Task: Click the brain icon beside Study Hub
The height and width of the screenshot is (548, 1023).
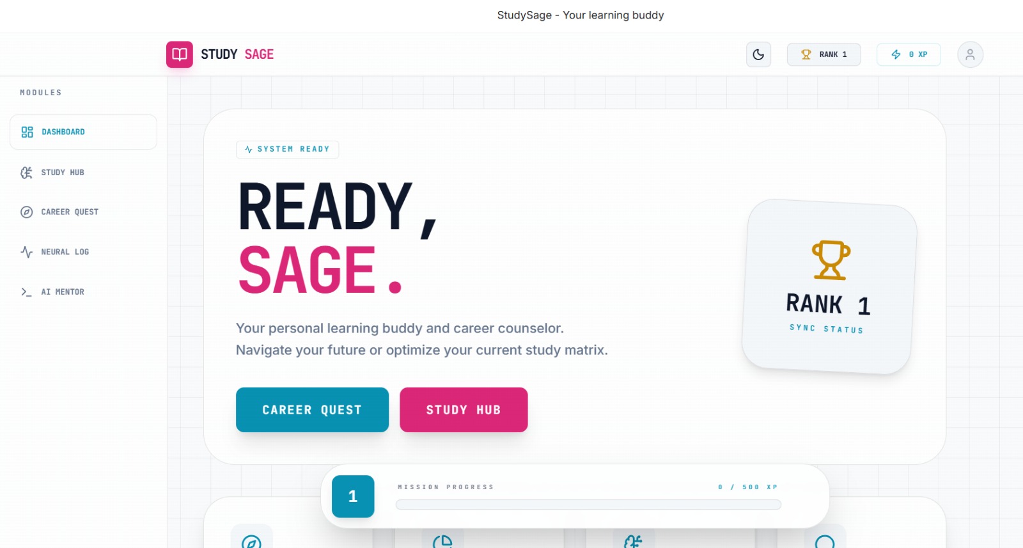Action: coord(26,173)
